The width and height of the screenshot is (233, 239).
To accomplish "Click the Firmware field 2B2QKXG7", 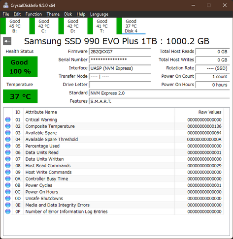I will point(120,52).
